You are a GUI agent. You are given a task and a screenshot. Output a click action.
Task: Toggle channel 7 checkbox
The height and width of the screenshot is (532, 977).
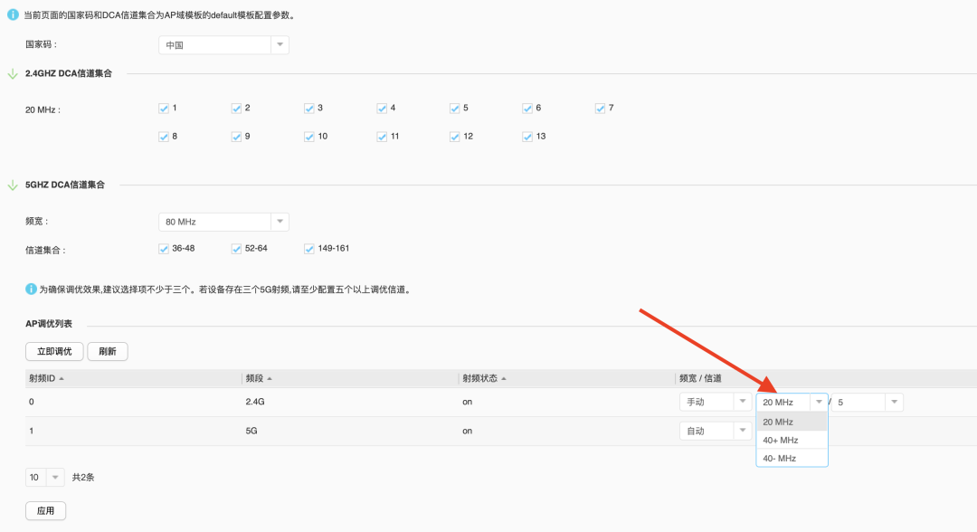point(600,109)
